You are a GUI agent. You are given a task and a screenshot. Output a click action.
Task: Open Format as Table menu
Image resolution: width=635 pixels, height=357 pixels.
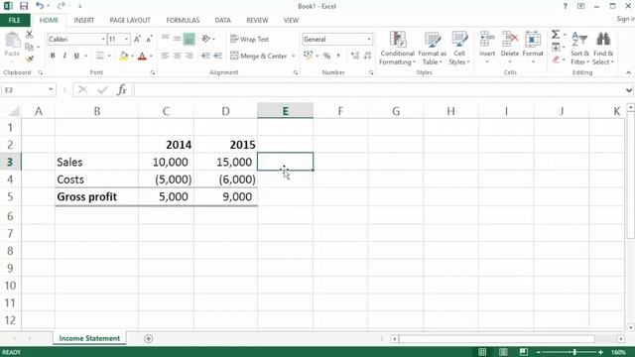[x=433, y=49]
